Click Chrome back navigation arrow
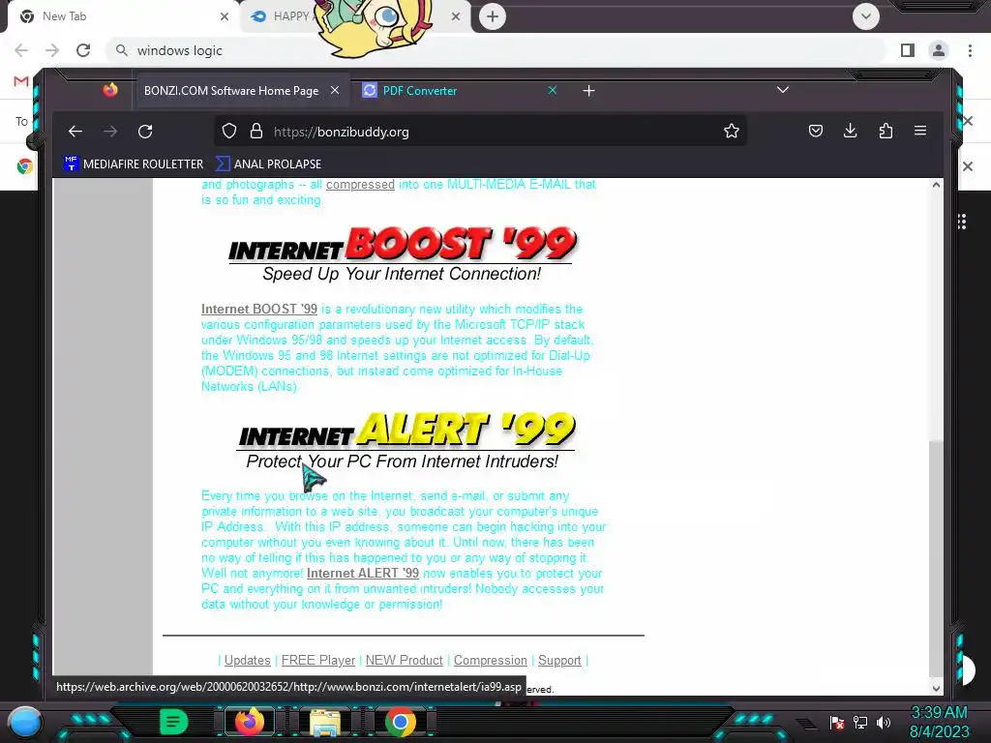The width and height of the screenshot is (991, 743). click(x=21, y=50)
